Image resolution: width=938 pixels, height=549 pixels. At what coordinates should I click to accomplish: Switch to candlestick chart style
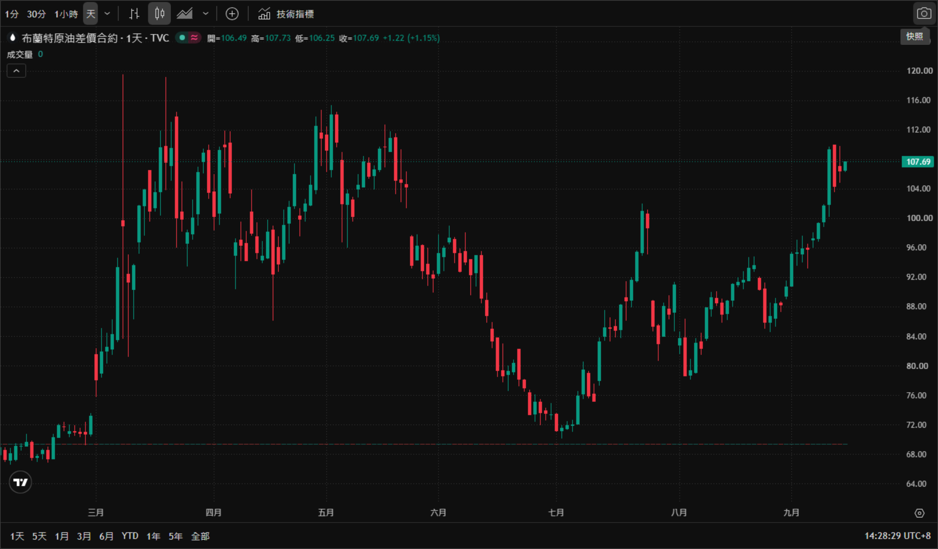[x=159, y=14]
